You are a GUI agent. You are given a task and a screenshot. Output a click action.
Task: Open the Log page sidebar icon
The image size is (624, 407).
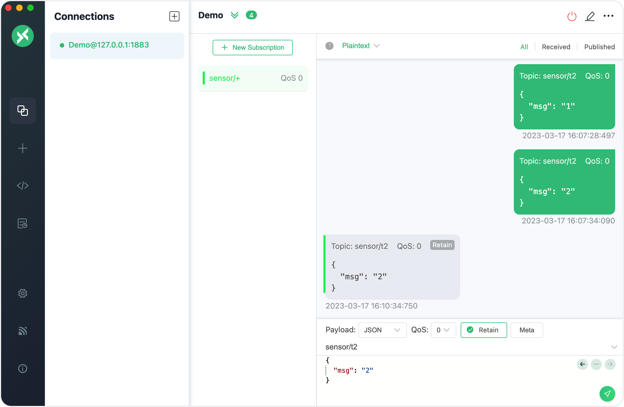click(23, 223)
